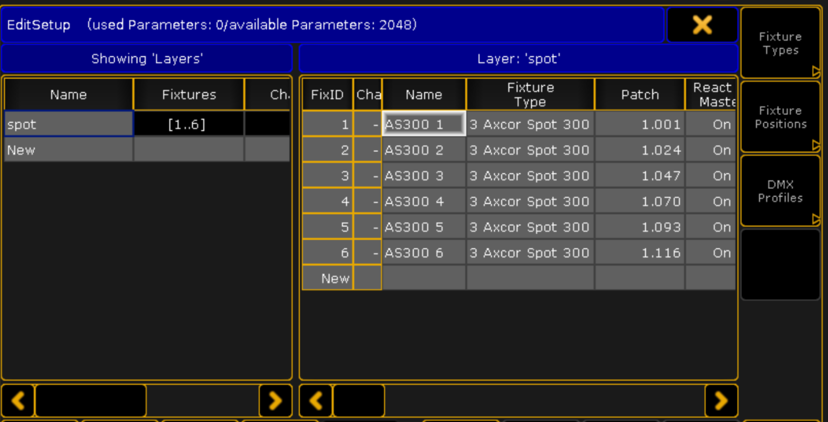The image size is (828, 422).
Task: Click the Showing 'Layers' title bar
Action: [x=147, y=58]
